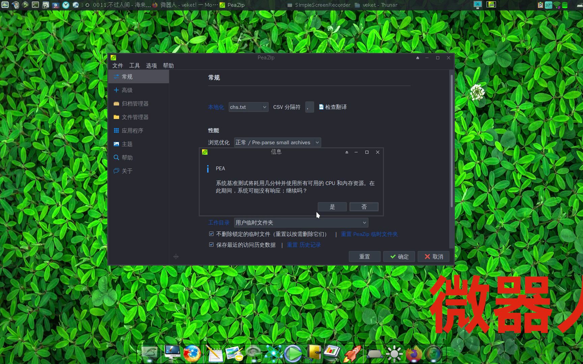This screenshot has height=364, width=583.
Task: Toggle 不删除锁定的临时文件 checkbox
Action: (212, 234)
